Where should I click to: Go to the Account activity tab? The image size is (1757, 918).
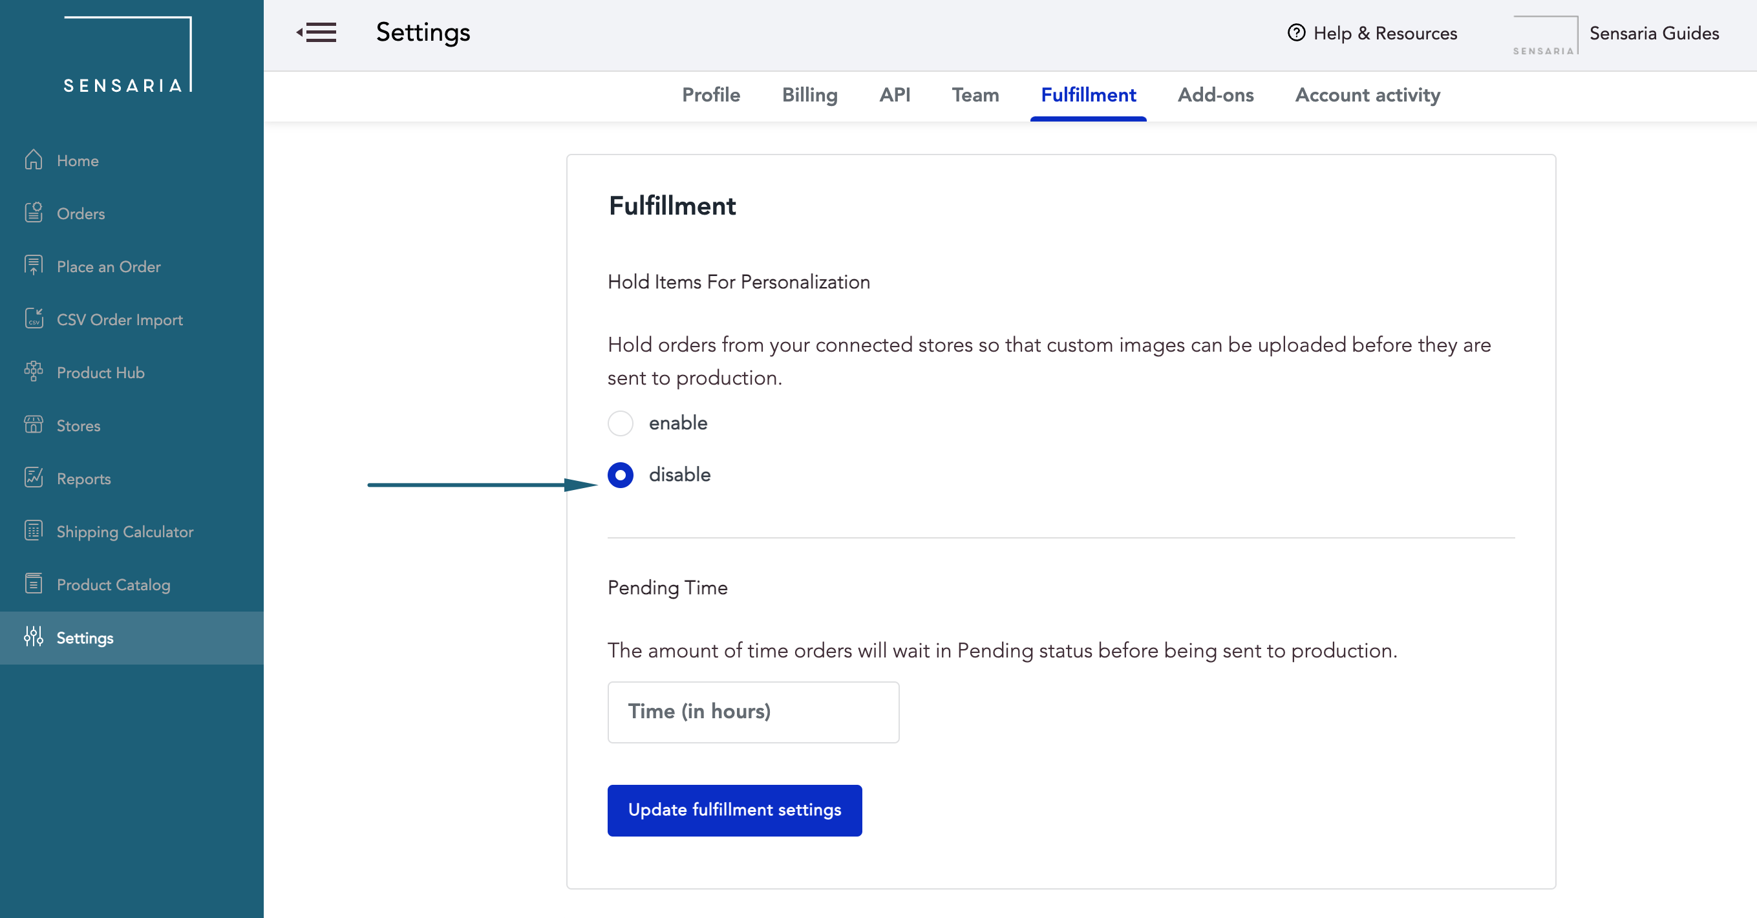(1368, 95)
